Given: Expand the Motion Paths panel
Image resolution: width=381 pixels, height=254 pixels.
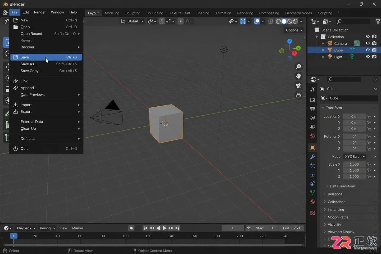Looking at the screenshot, I should click(x=349, y=217).
